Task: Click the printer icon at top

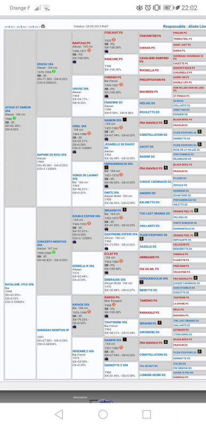Action: pos(43,26)
